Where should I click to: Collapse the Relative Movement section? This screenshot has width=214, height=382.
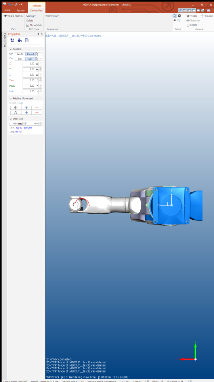[11, 98]
